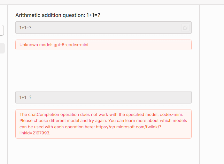
Task: Click the gray rounded item at the left edge
Action: (2, 48)
